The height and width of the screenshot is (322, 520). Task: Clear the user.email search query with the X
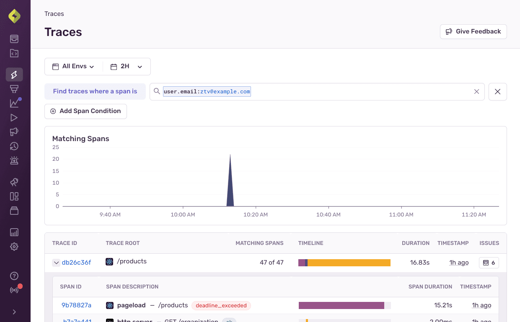pyautogui.click(x=476, y=91)
